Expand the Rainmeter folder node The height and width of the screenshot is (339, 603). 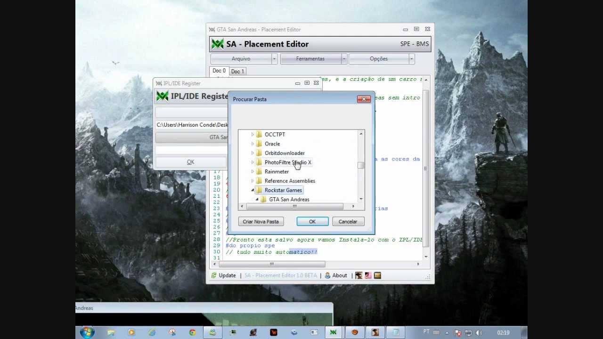click(253, 171)
